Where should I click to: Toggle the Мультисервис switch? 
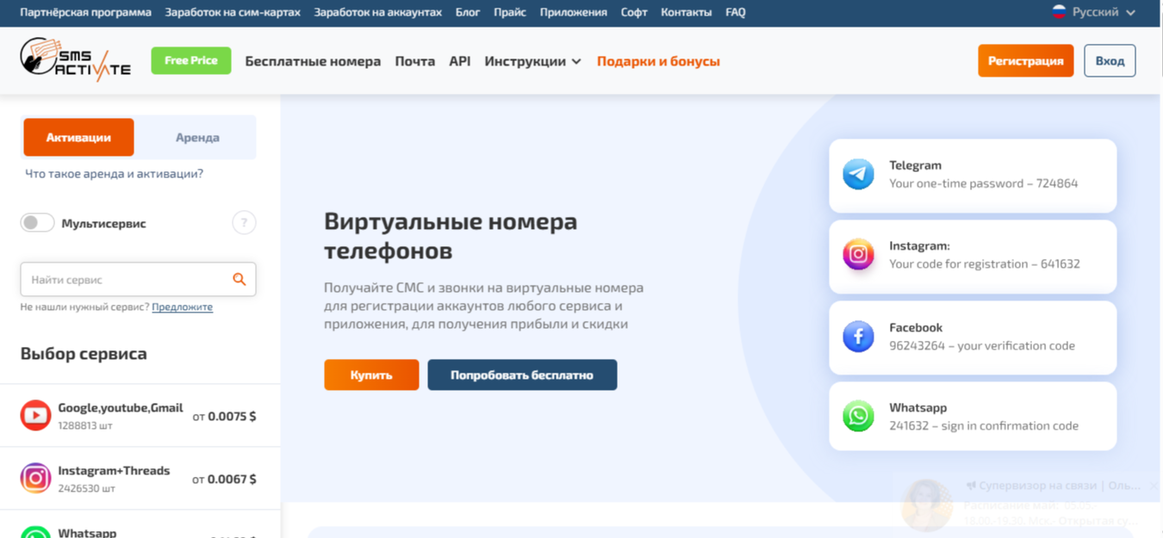pyautogui.click(x=37, y=223)
